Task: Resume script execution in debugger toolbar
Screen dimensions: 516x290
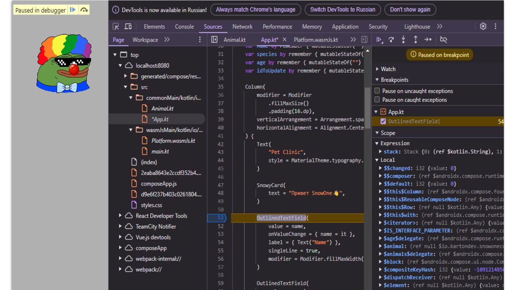Action: coord(379,40)
